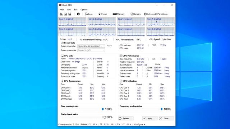The image size is (230, 129).
Task: Click the Intel Core i7-3770 CPU name
Action: (x=85, y=59)
